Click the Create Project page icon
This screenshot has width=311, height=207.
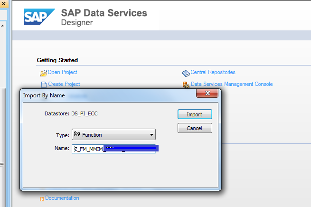click(x=44, y=85)
